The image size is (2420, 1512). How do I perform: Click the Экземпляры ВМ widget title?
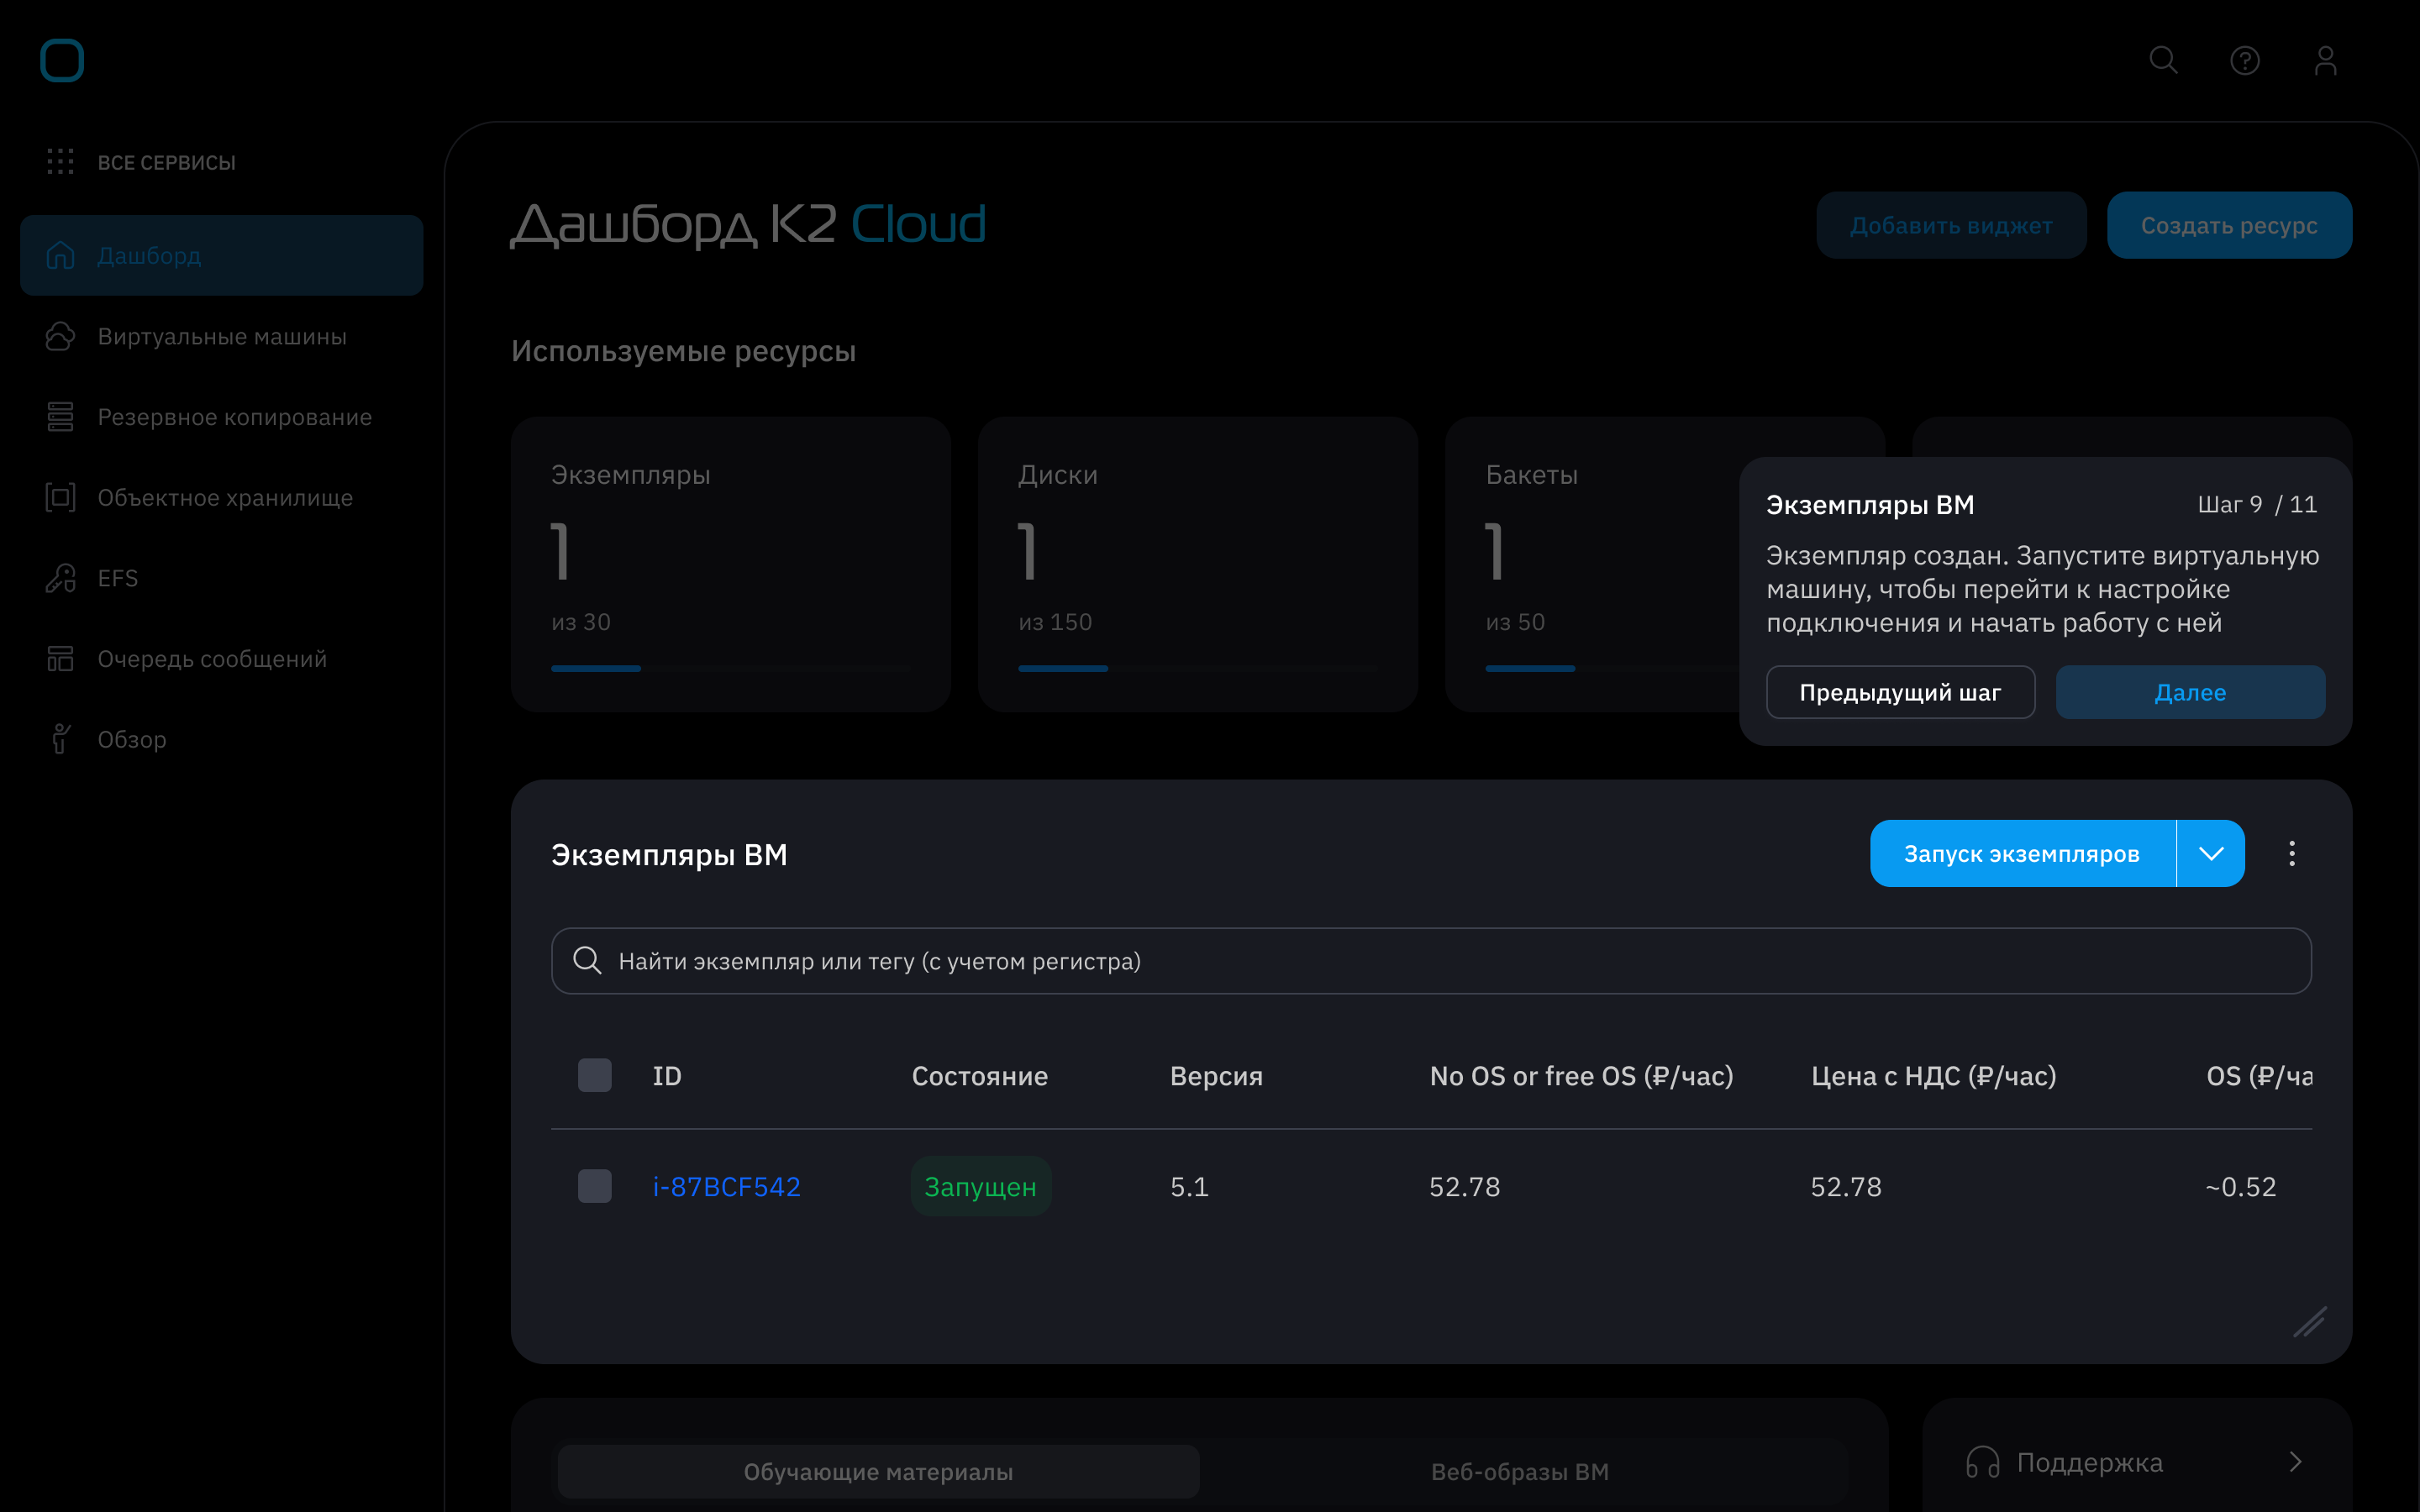point(669,855)
